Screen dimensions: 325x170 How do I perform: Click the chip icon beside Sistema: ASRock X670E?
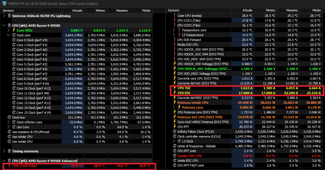tap(9, 16)
